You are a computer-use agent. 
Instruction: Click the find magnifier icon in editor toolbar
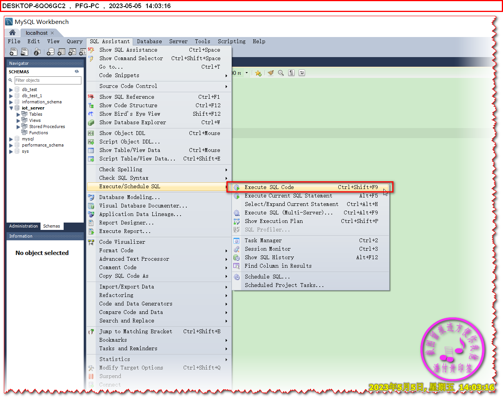point(281,73)
